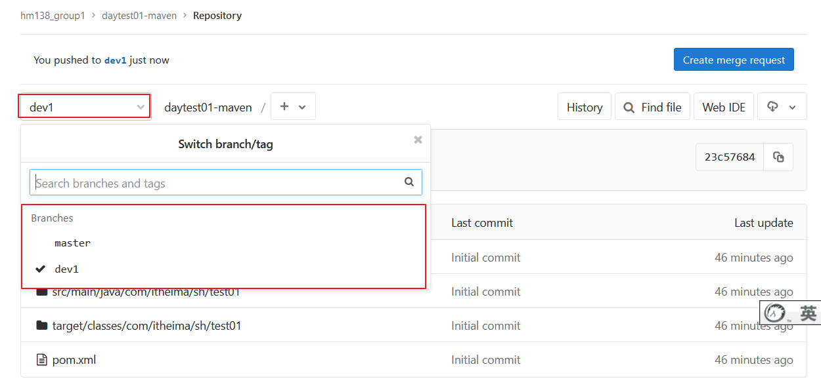Click the pom.xml file icon
821x392 pixels.
tap(42, 360)
